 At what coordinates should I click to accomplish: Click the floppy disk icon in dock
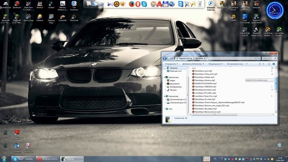(x=166, y=4)
